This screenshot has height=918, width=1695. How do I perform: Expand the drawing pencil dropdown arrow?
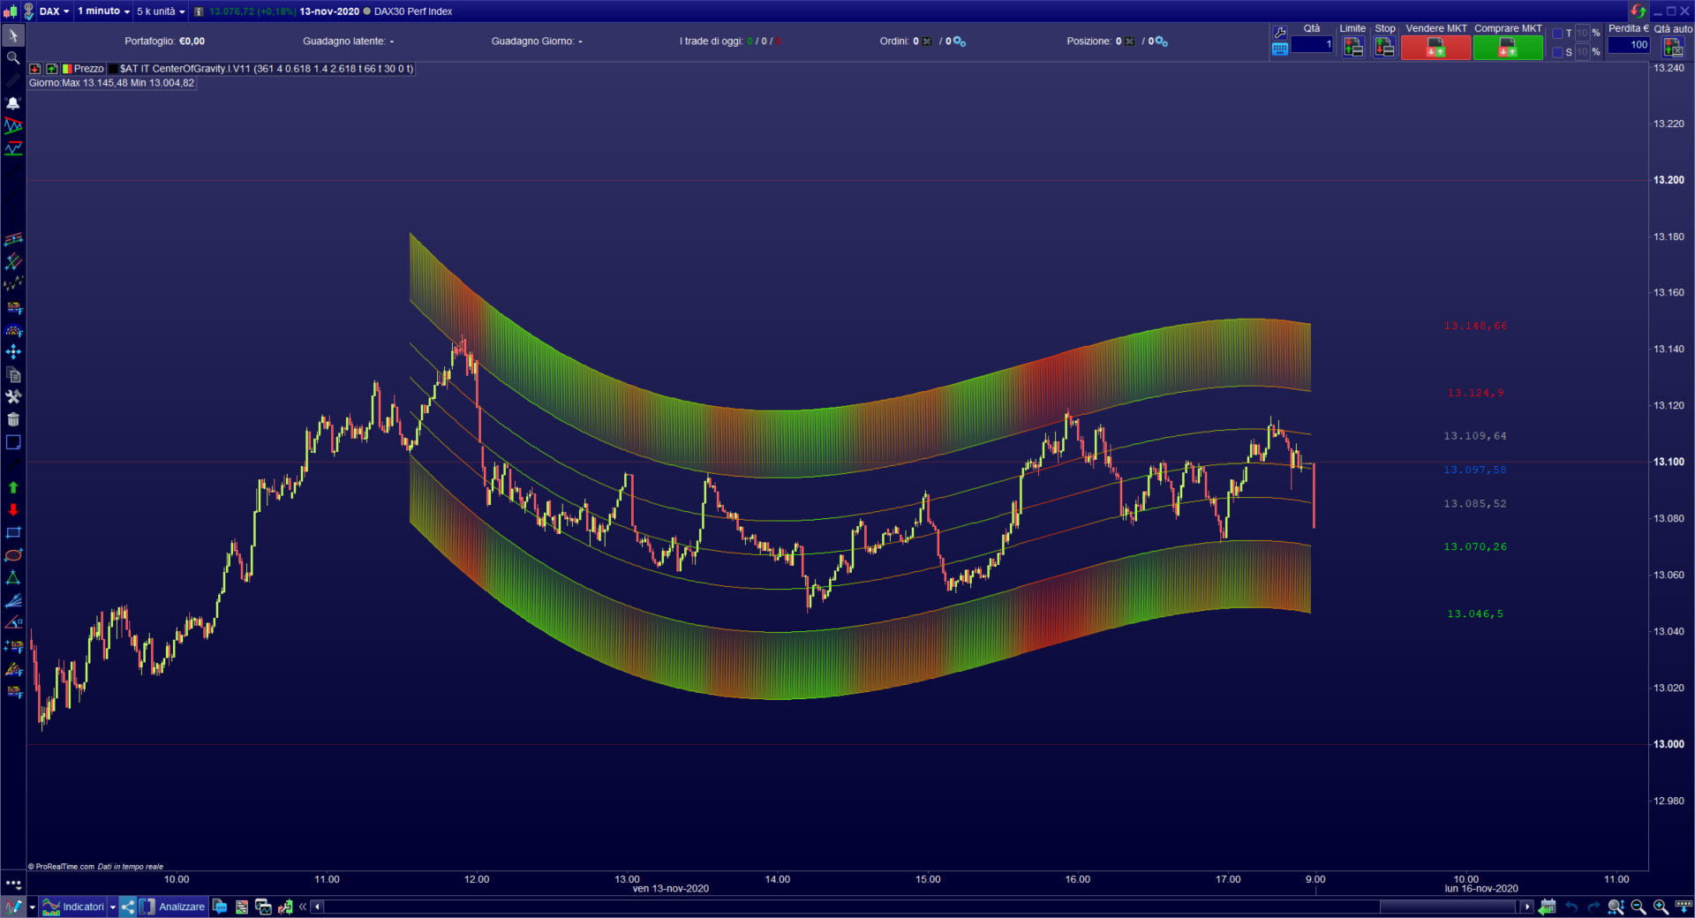click(x=33, y=907)
